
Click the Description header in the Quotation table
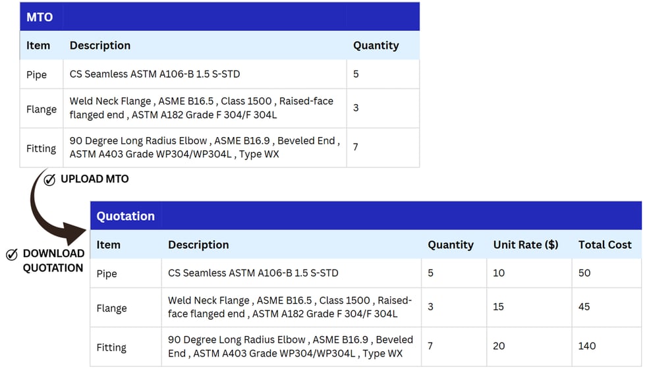tap(198, 244)
